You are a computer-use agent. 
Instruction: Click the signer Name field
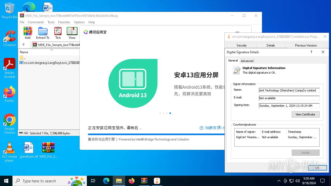[289, 90]
